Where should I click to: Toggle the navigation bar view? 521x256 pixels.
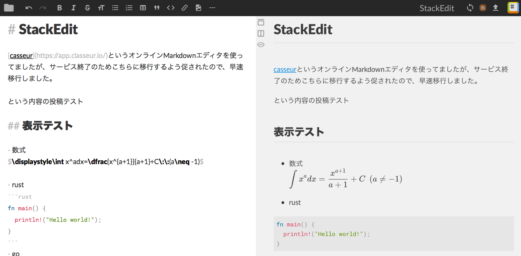pyautogui.click(x=261, y=22)
